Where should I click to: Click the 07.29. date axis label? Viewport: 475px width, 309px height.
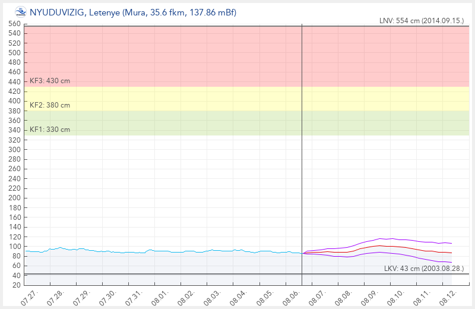tap(82, 297)
